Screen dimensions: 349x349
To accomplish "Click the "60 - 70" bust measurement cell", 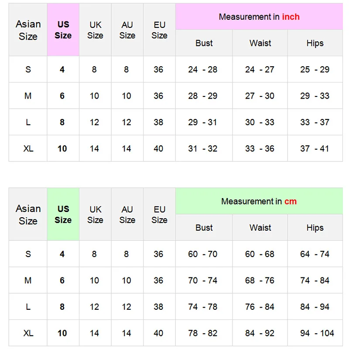I will pyautogui.click(x=203, y=254).
